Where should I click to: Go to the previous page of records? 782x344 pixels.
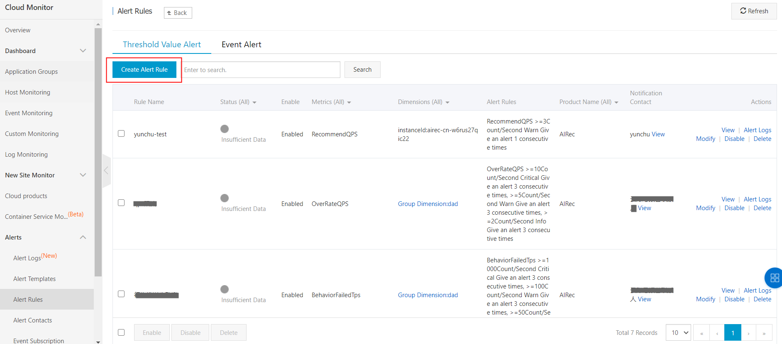point(717,333)
